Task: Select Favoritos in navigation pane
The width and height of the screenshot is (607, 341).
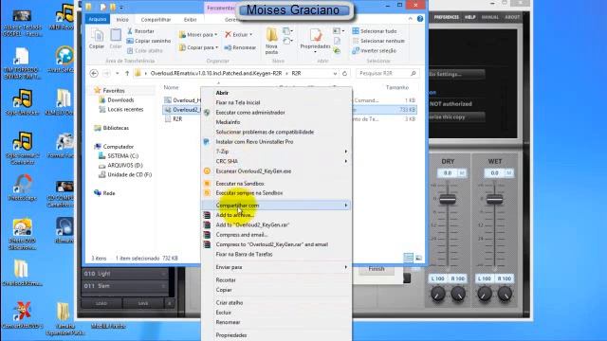Action: [114, 90]
